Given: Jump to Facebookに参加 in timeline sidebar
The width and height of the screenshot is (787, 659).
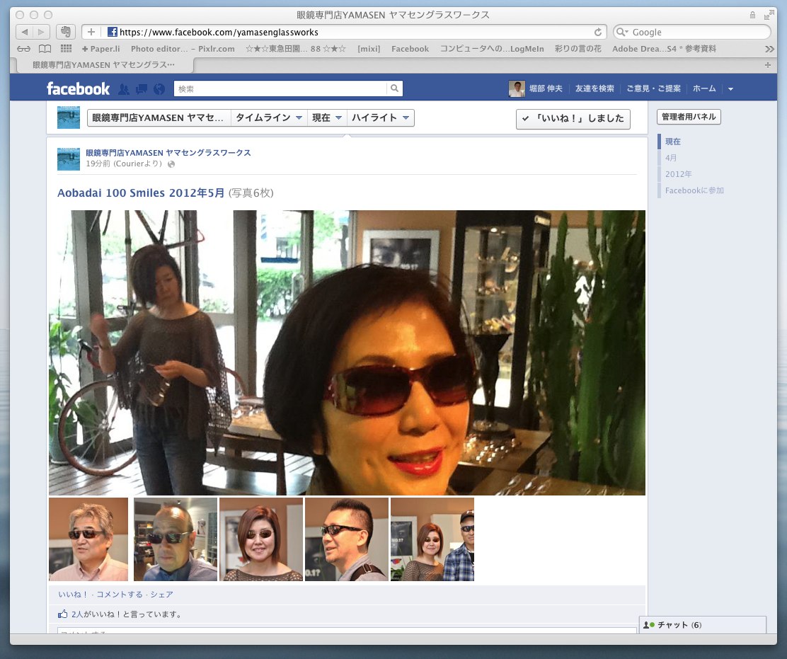Looking at the screenshot, I should click(694, 190).
